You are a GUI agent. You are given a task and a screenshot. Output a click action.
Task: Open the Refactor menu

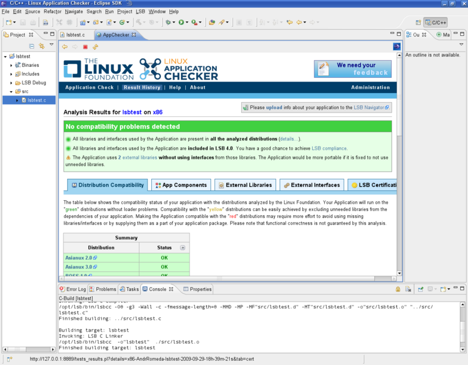coord(52,12)
